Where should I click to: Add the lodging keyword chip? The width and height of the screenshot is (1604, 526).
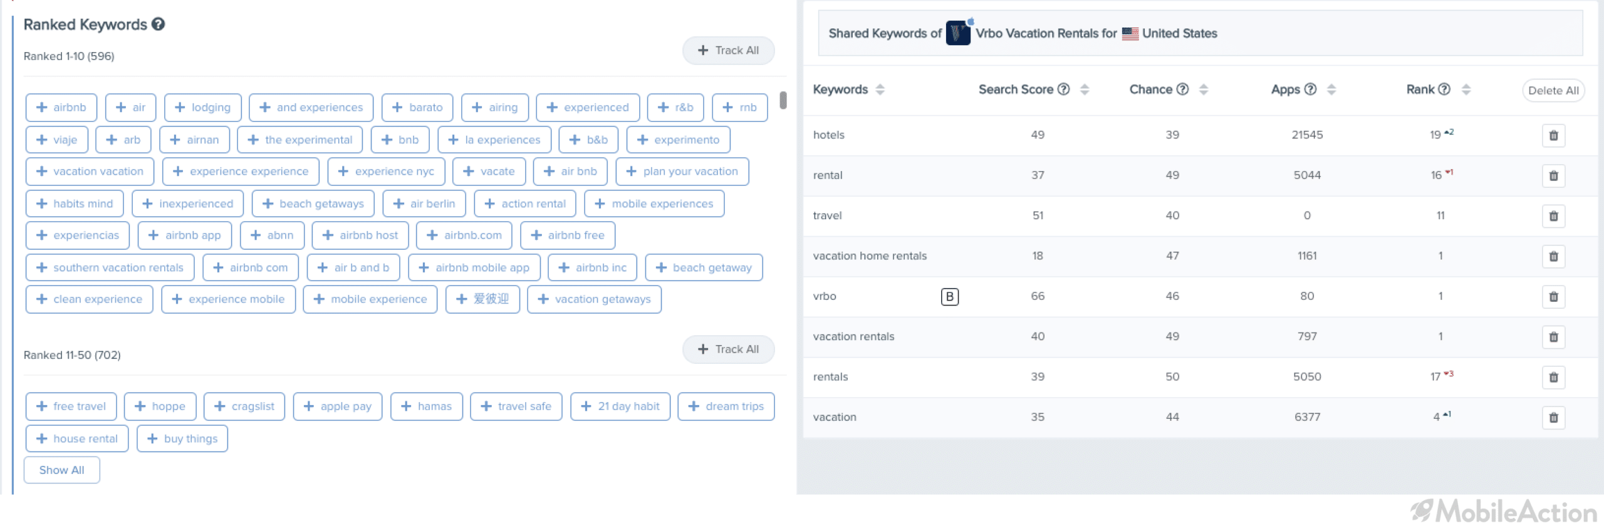click(x=202, y=107)
